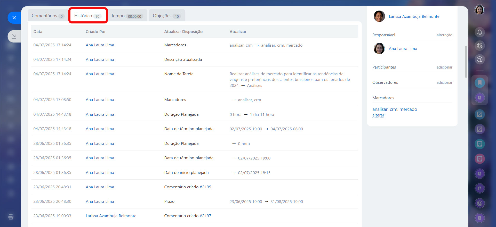Click Ana Laura Lima in the Prazo row

click(x=100, y=201)
